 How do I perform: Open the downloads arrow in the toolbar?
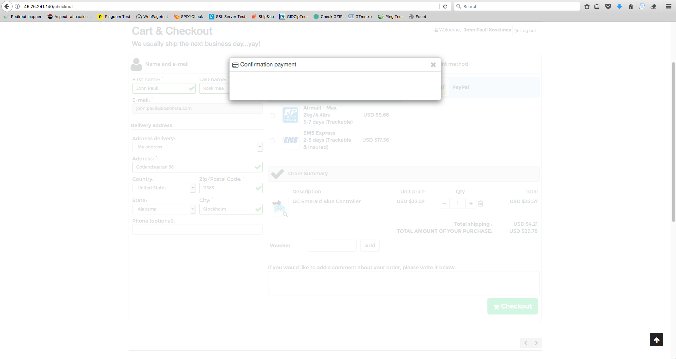tap(619, 6)
